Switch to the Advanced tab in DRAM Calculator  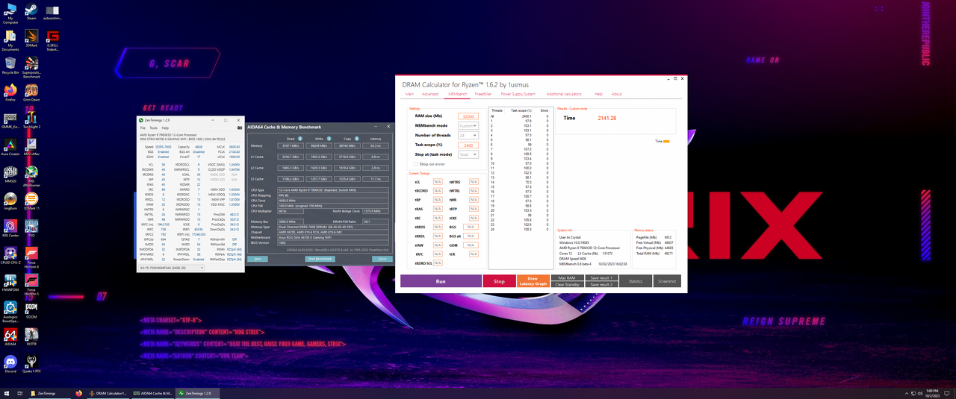click(430, 94)
